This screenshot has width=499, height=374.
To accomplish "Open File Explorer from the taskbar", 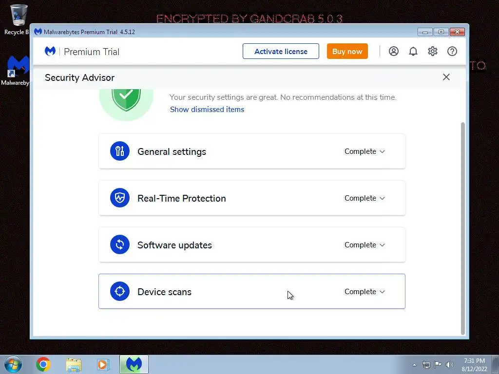I will coord(74,364).
